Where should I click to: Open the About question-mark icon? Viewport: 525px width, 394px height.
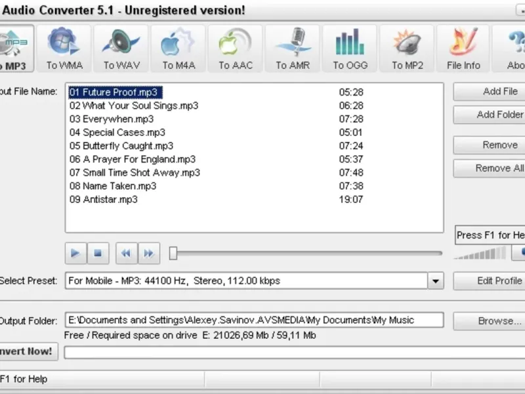pyautogui.click(x=510, y=49)
